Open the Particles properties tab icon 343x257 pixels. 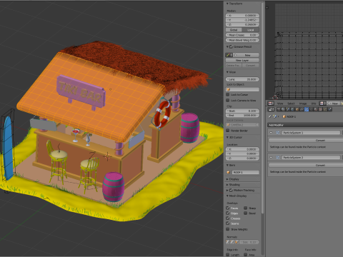click(x=325, y=109)
